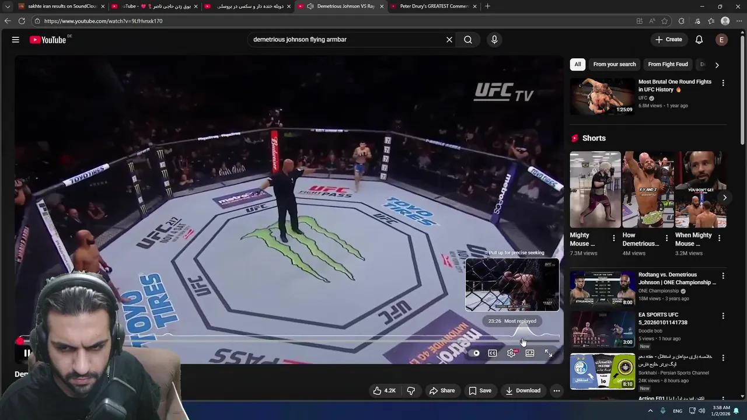
Task: Toggle system microphone in the taskbar tray
Action: pos(663,411)
